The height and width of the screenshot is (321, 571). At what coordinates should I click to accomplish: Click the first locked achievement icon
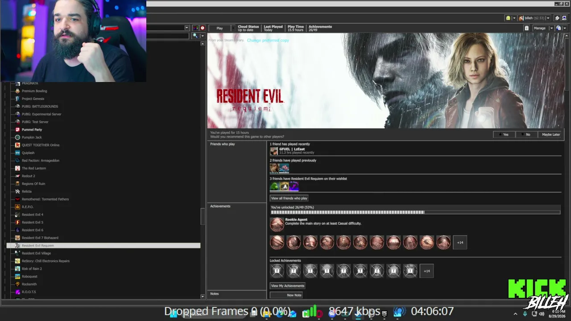pyautogui.click(x=277, y=271)
